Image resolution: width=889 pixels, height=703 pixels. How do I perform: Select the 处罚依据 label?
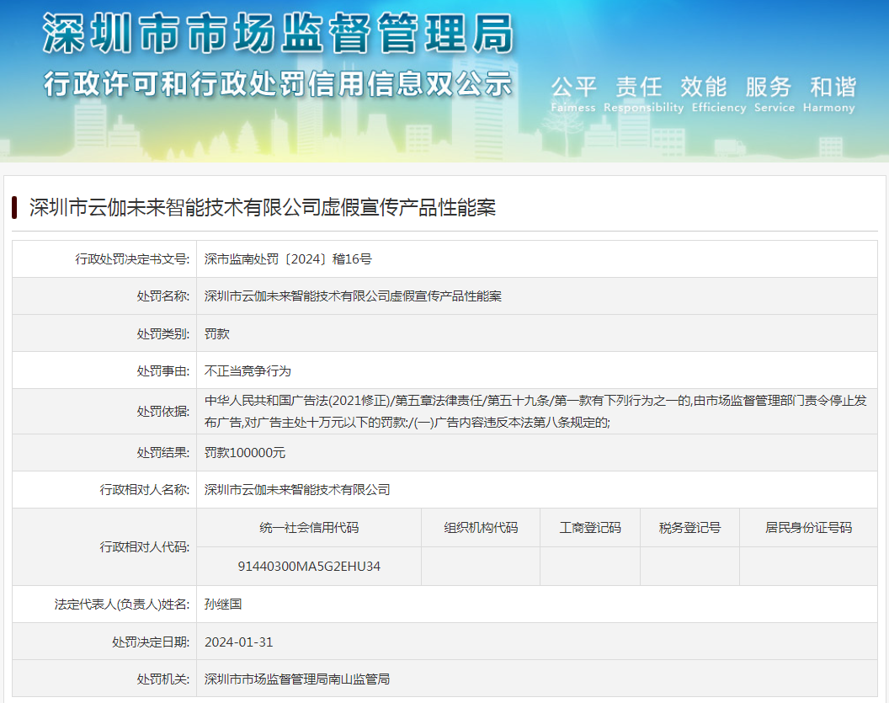coord(162,412)
